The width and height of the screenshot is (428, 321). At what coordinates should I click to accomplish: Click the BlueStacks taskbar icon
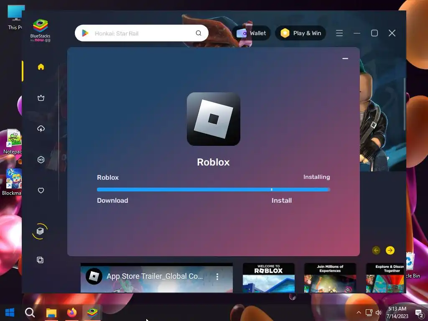coord(92,313)
